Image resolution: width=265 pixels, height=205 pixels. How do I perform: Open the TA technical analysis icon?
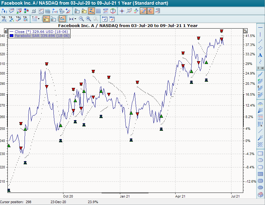(x=4, y=19)
